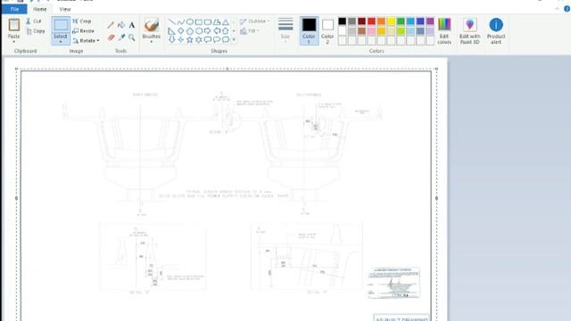
Task: Open the shape Fill dropdown
Action: 249,31
